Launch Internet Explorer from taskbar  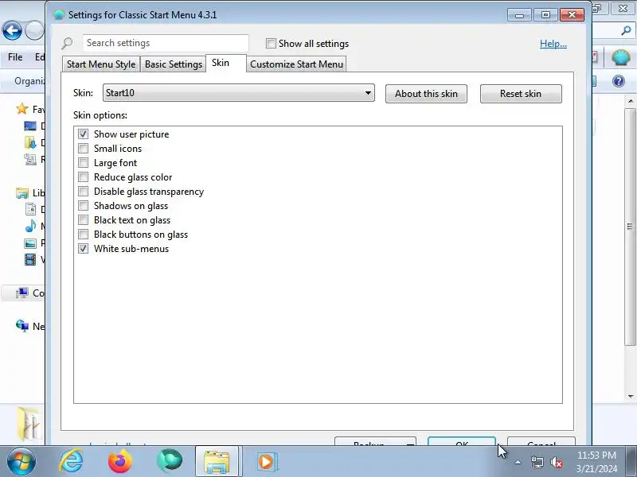pos(71,461)
